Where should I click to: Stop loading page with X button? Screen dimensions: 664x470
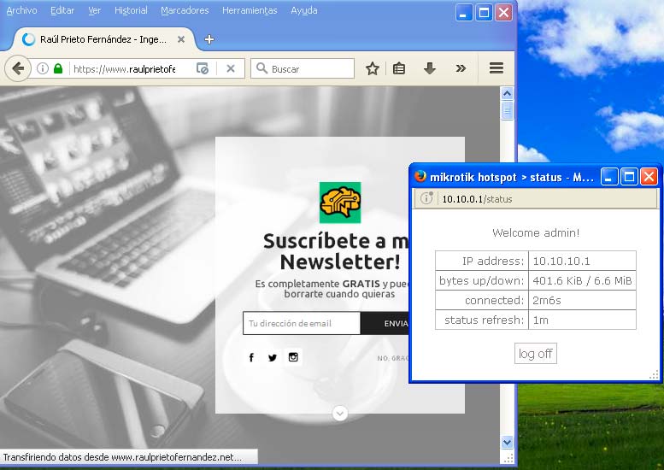pyautogui.click(x=231, y=68)
